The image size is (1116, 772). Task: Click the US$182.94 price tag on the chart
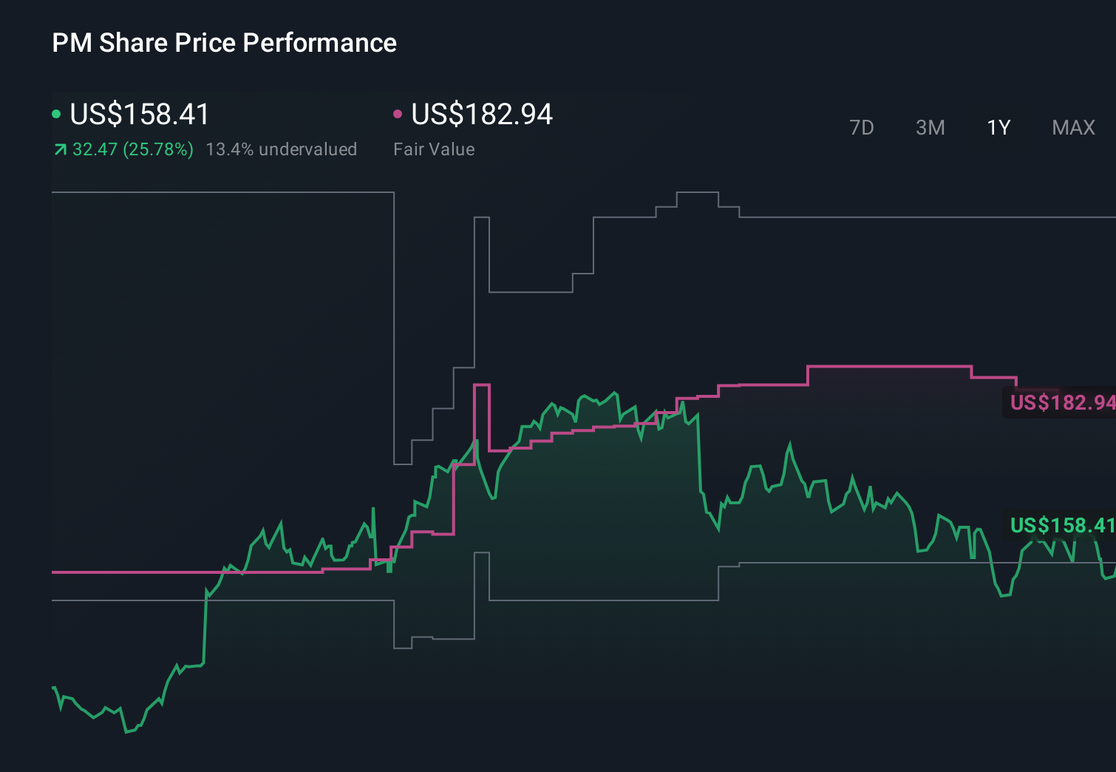(x=1061, y=404)
